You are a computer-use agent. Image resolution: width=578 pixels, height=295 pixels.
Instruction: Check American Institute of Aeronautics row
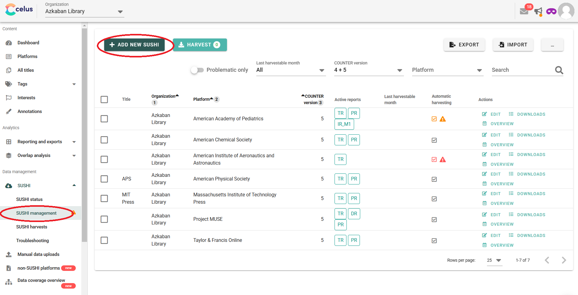click(x=104, y=159)
